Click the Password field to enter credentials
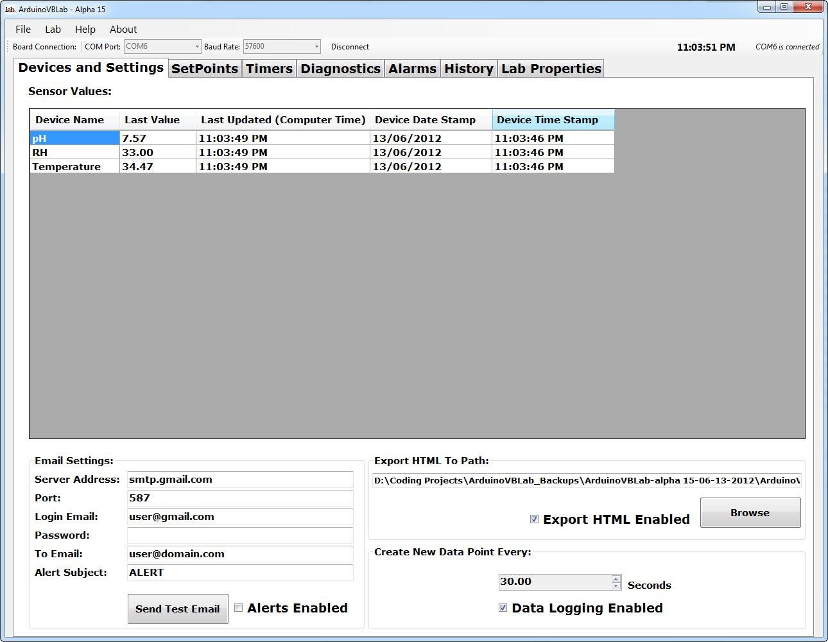828x642 pixels. click(239, 535)
